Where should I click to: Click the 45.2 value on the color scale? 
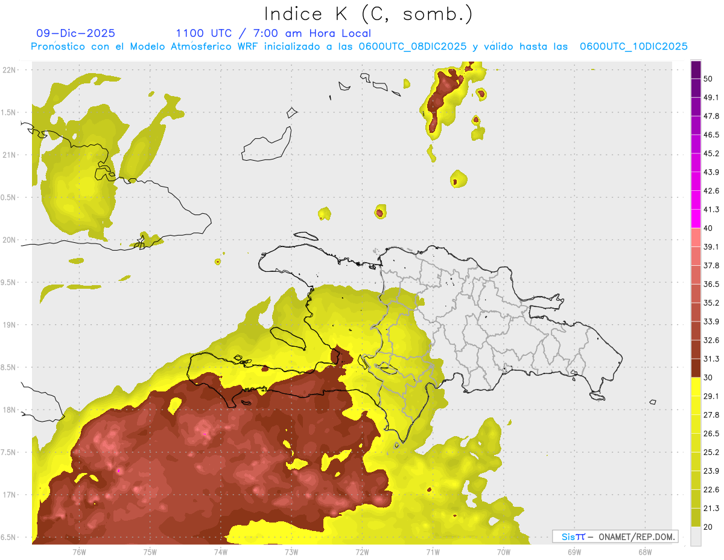(711, 153)
